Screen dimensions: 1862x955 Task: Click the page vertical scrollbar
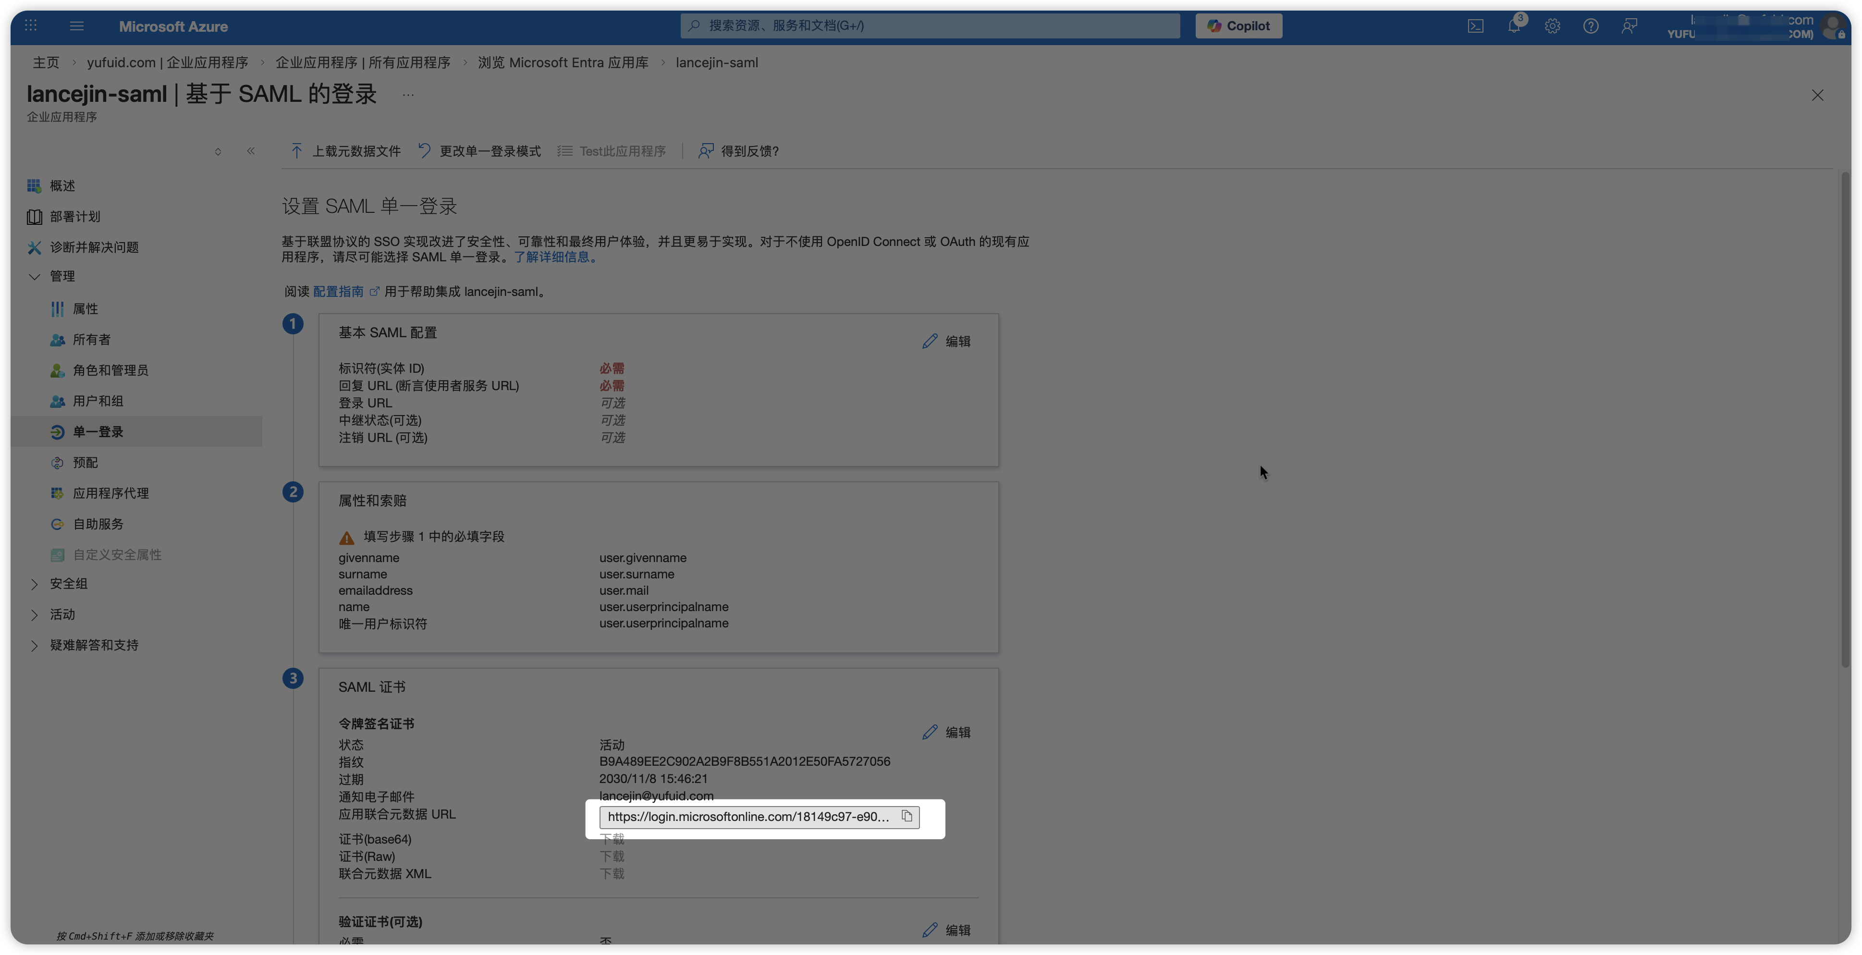pos(1845,419)
